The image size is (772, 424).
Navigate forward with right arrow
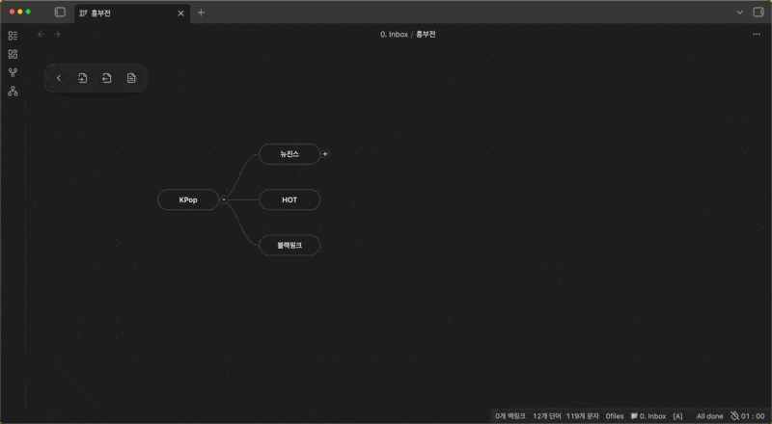pyautogui.click(x=57, y=34)
